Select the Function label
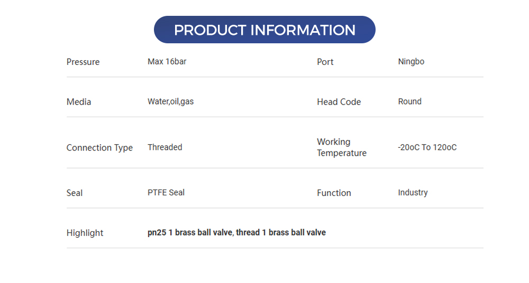529x283 pixels. (334, 193)
